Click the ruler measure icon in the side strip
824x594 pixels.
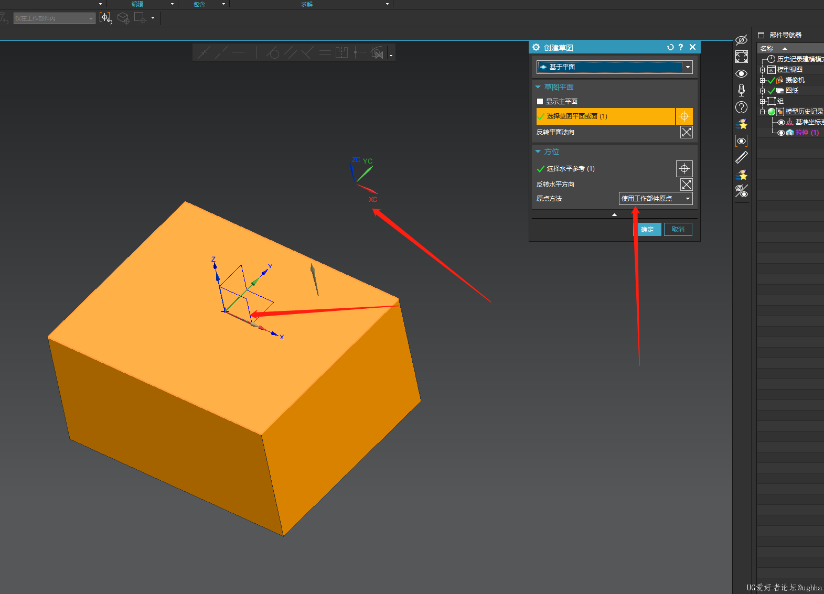coord(741,157)
